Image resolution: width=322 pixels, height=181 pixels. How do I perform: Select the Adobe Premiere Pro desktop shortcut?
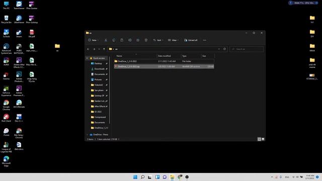tap(19, 91)
